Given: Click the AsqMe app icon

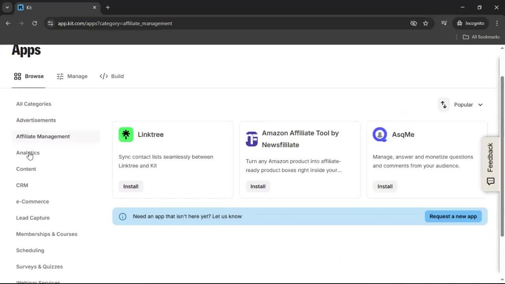Looking at the screenshot, I should [380, 134].
